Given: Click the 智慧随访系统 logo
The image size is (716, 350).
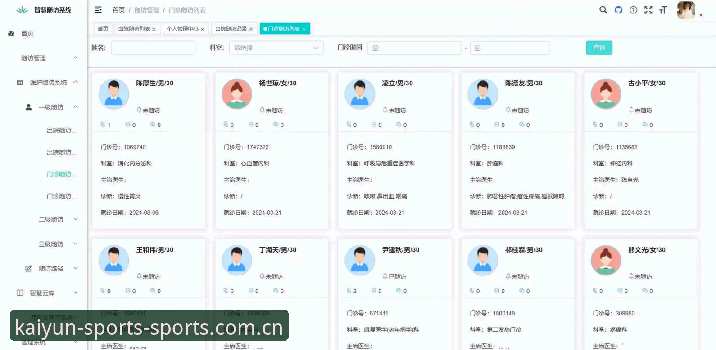Looking at the screenshot, I should point(44,10).
